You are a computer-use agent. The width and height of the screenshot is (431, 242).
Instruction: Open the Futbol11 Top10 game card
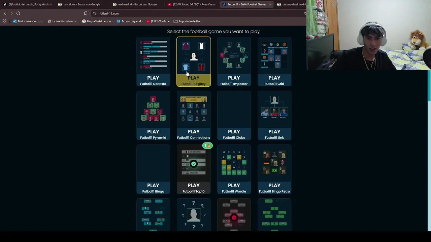coord(194,169)
